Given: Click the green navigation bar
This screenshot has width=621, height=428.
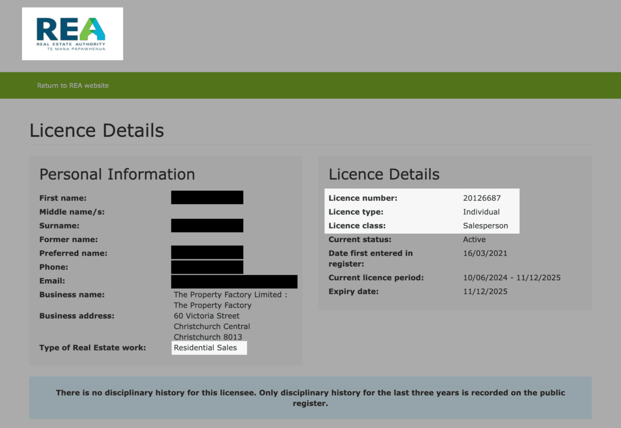Looking at the screenshot, I should (310, 85).
